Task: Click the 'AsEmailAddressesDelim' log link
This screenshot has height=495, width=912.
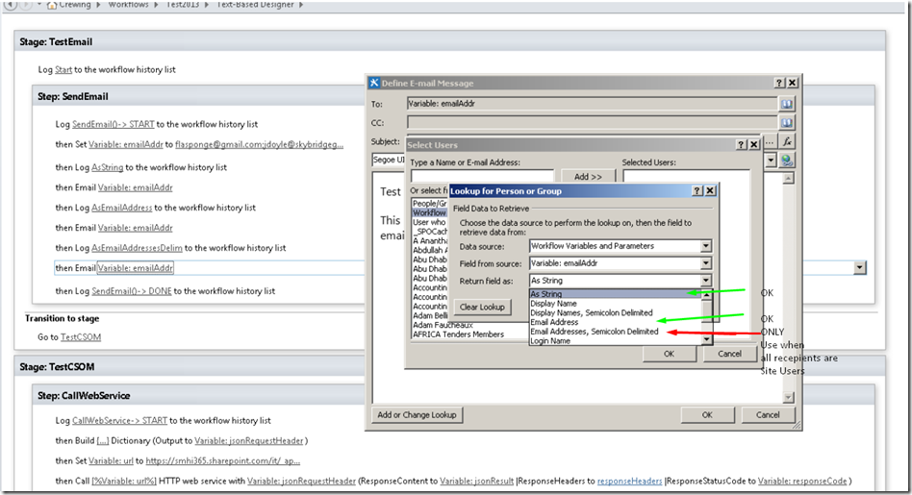Action: click(137, 248)
